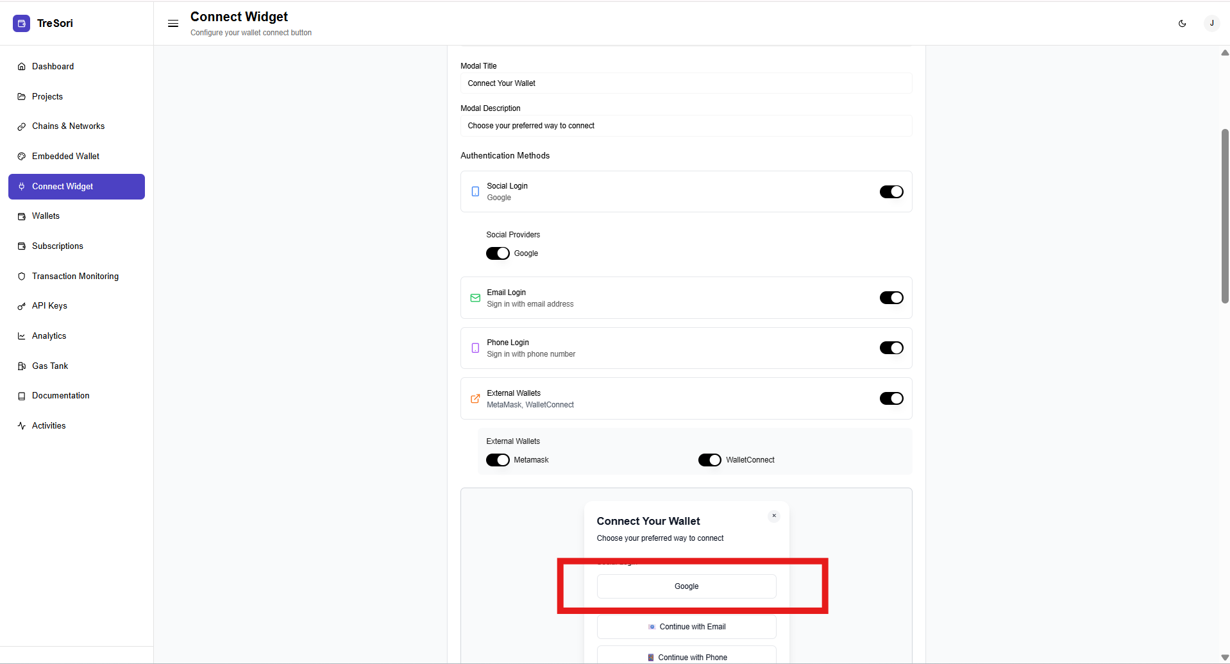Click Continue with Email button
This screenshot has height=664, width=1230.
click(x=686, y=627)
